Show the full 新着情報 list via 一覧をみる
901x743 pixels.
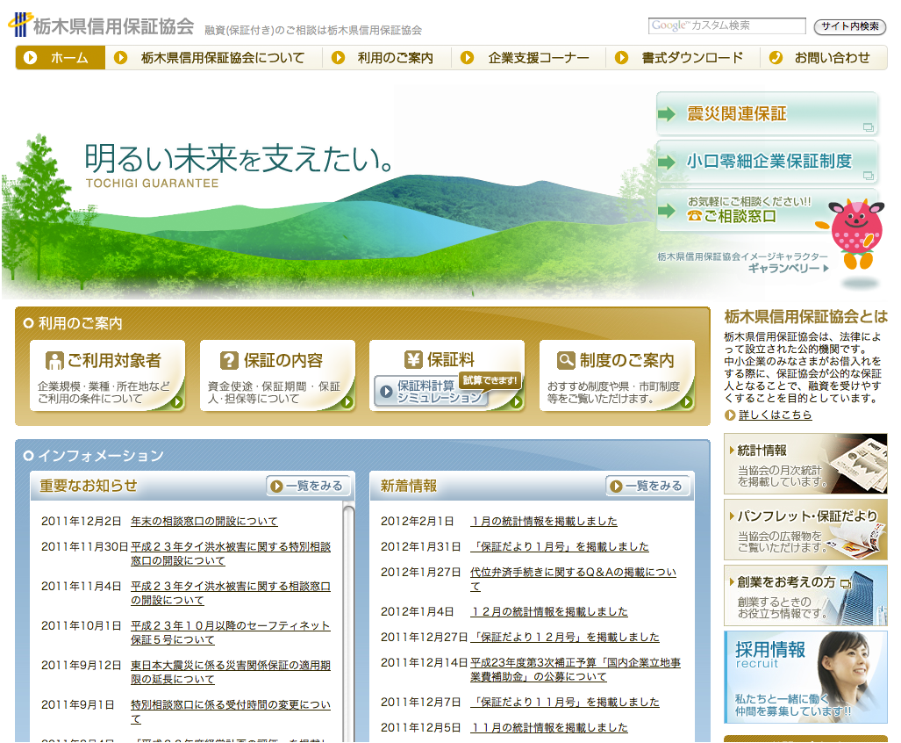tap(648, 486)
